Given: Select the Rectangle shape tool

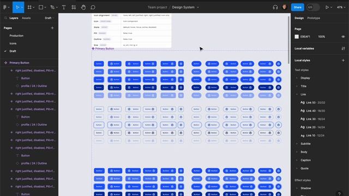Looking at the screenshot, I should 41,7.
